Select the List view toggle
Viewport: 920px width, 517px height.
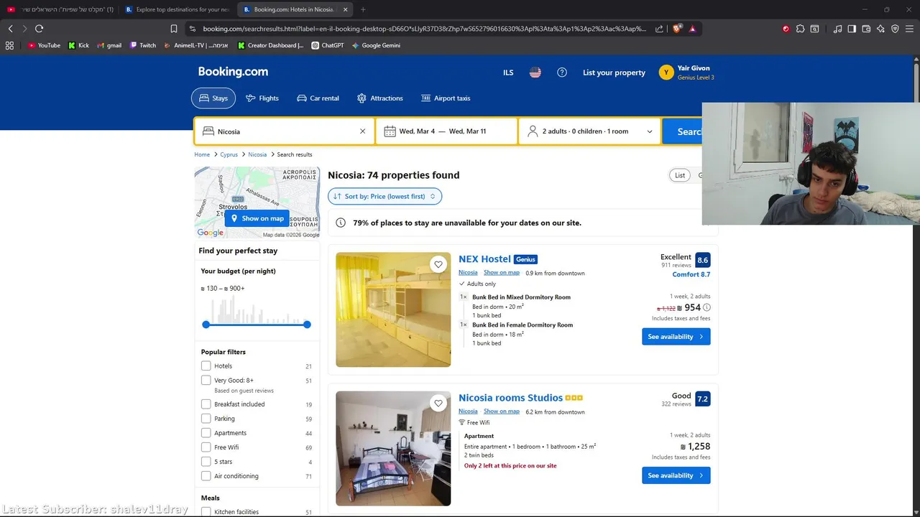coord(679,175)
